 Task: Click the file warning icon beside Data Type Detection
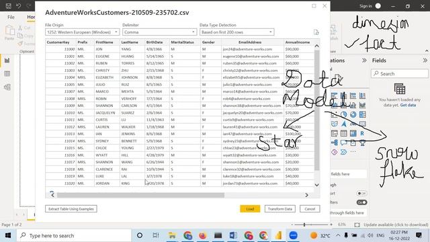click(x=316, y=32)
